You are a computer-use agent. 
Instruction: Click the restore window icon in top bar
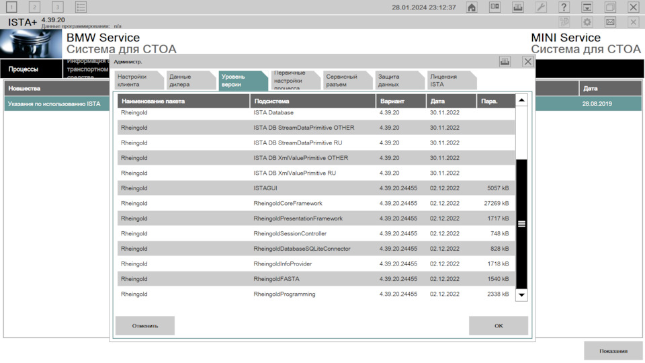610,7
